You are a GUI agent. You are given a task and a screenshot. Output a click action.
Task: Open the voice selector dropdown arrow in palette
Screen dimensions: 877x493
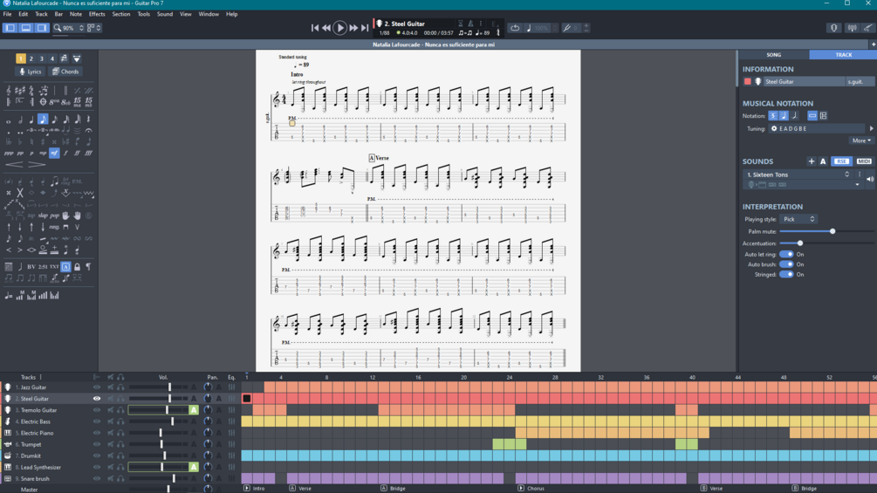click(x=77, y=58)
